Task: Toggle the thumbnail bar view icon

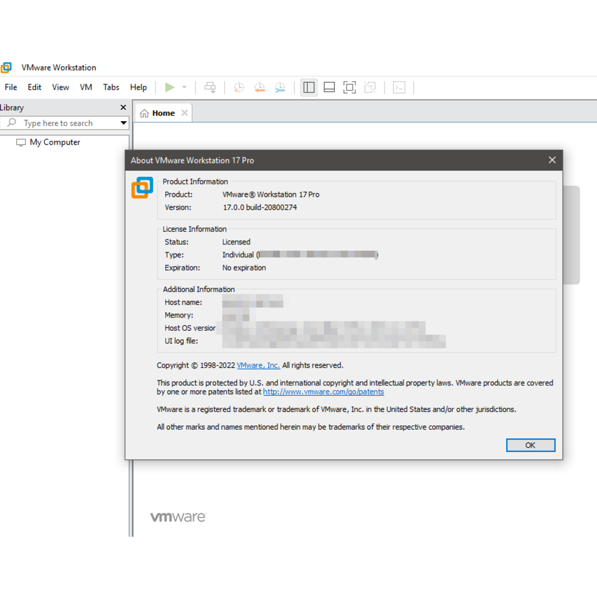Action: pos(329,88)
